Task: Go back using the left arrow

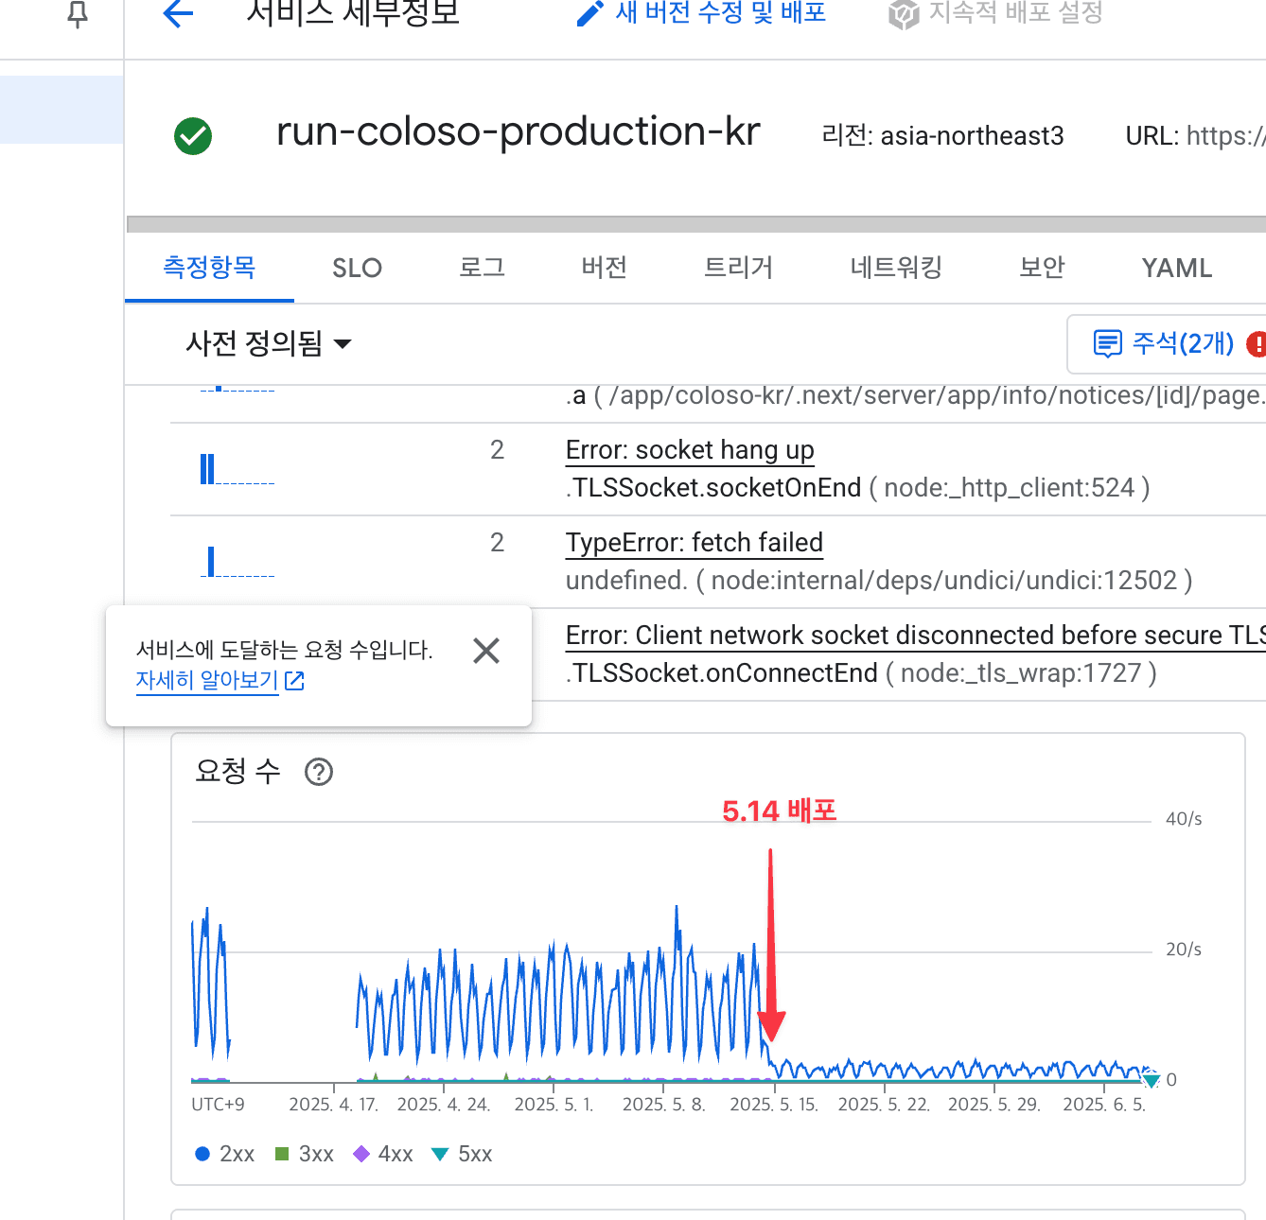Action: 178,12
